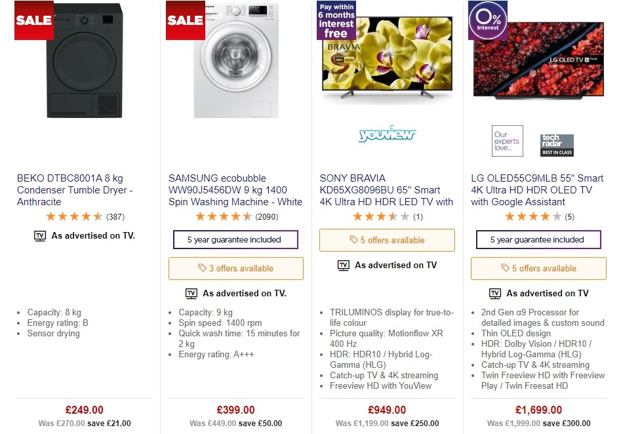This screenshot has height=434, width=621.
Task: Click LG's 5 year guarantee included button
Action: pyautogui.click(x=538, y=239)
